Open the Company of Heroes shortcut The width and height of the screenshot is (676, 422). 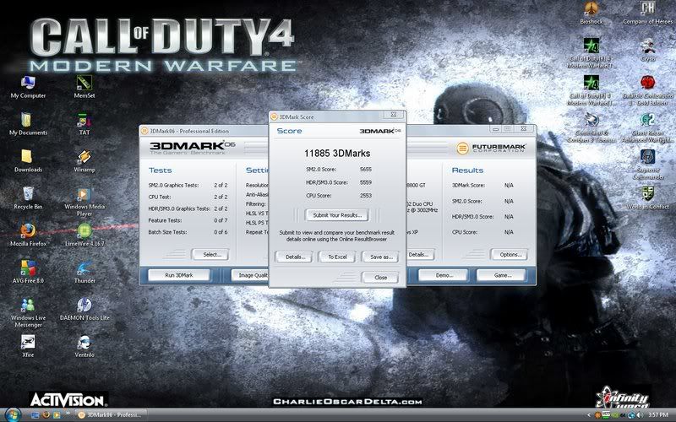click(x=647, y=13)
